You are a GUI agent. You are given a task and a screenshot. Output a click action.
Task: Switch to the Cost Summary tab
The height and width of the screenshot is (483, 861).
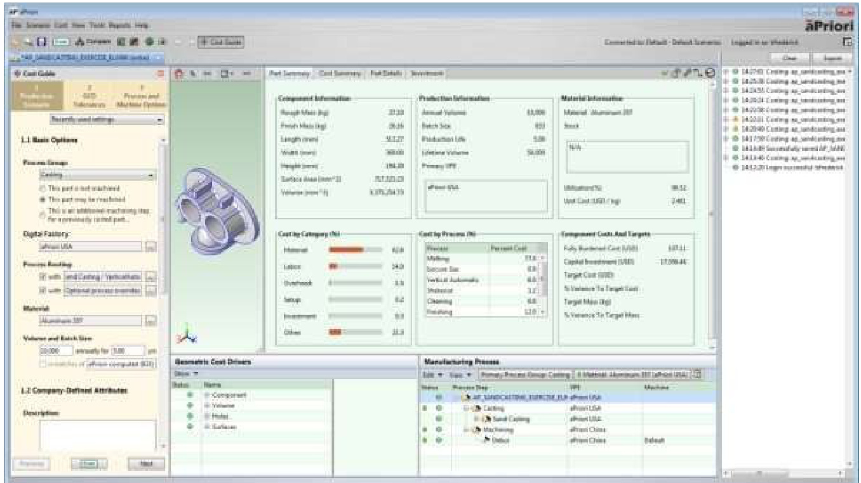click(340, 74)
